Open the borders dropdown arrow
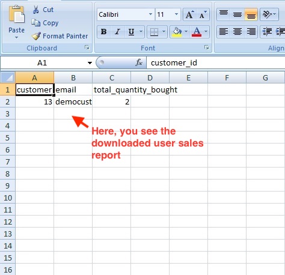285x275 pixels. [x=164, y=32]
